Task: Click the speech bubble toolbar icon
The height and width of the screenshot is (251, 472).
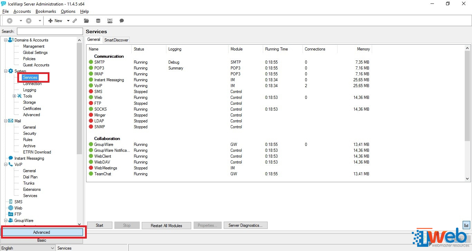Action: pyautogui.click(x=122, y=21)
